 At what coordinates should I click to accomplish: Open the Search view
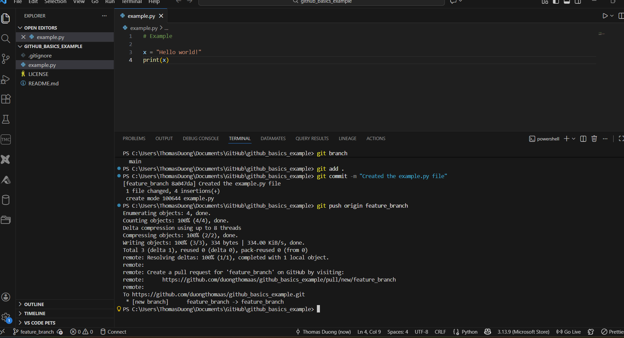tap(6, 39)
